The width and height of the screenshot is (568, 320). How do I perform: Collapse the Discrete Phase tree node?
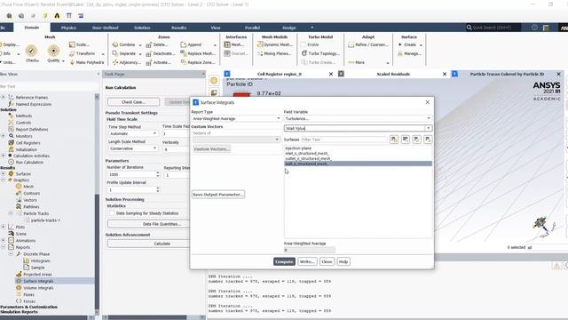pos(11,254)
